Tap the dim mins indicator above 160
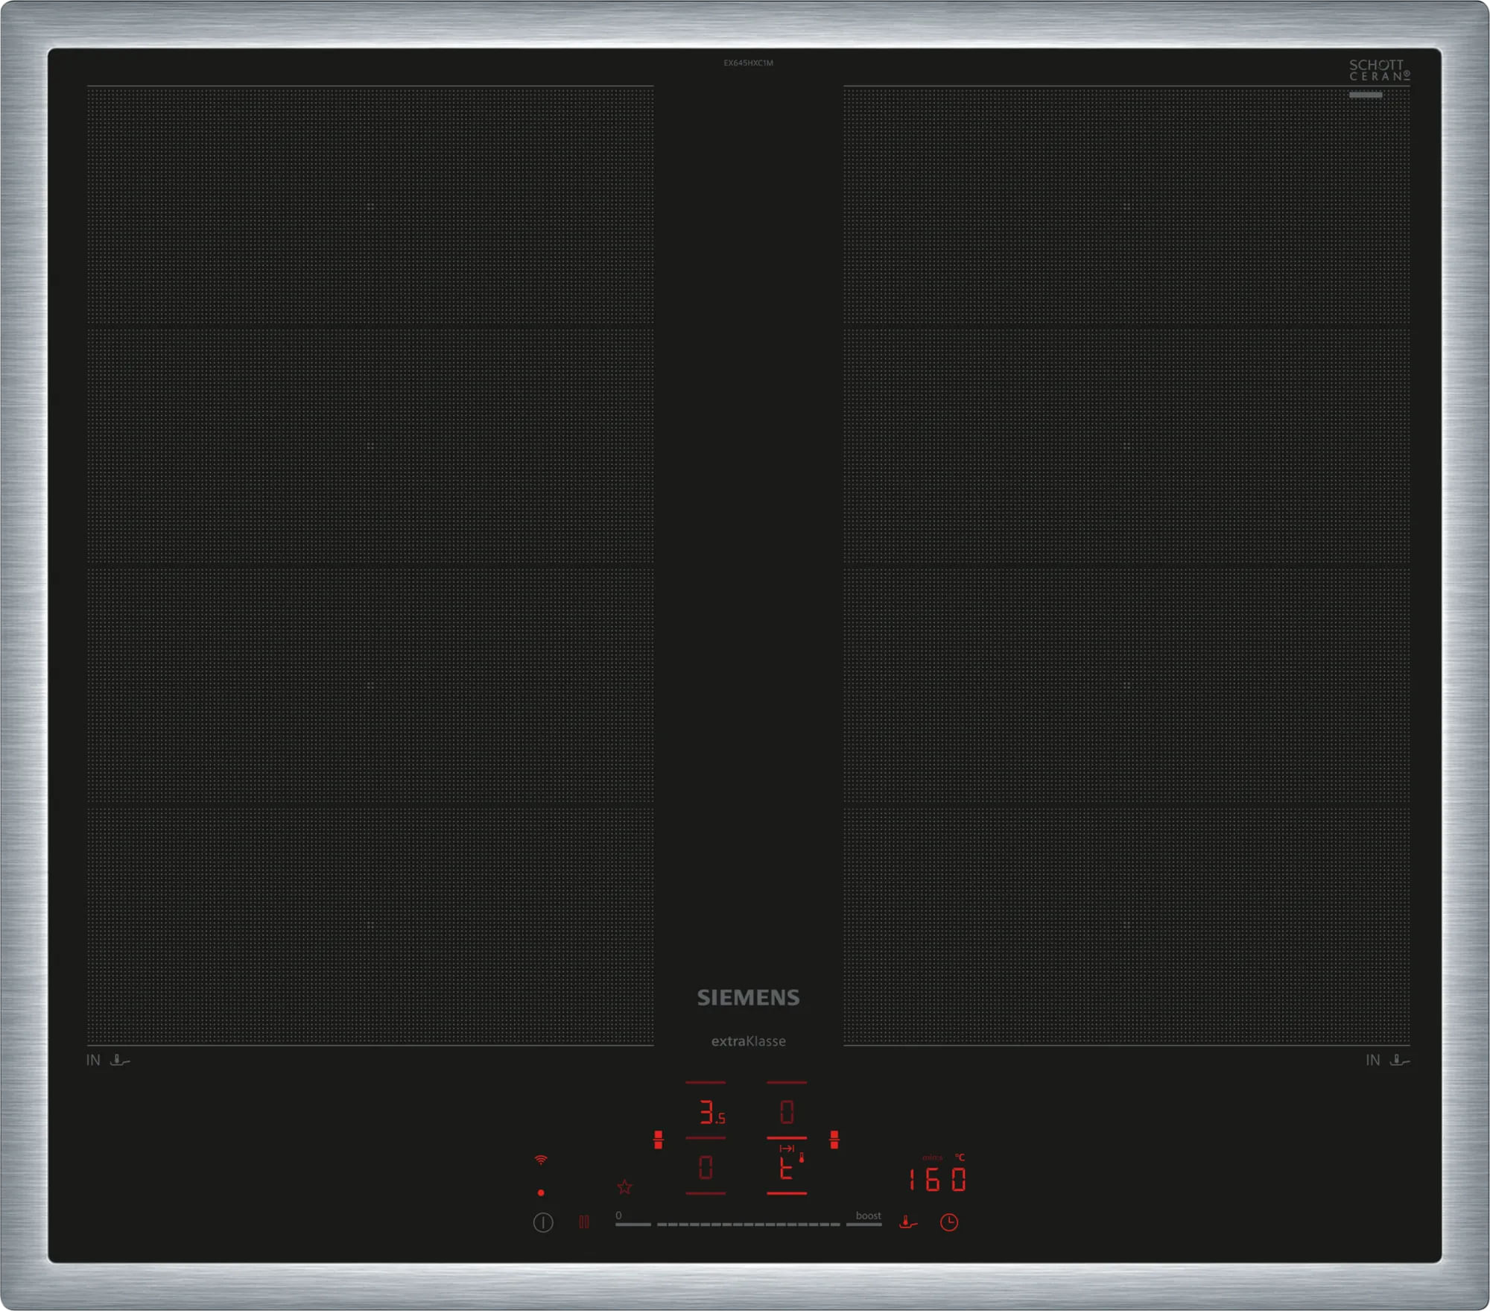This screenshot has height=1311, width=1490. (932, 1157)
